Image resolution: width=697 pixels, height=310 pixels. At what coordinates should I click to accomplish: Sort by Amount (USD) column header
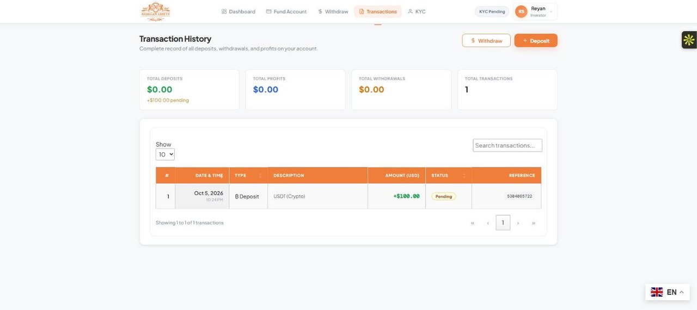(x=397, y=175)
